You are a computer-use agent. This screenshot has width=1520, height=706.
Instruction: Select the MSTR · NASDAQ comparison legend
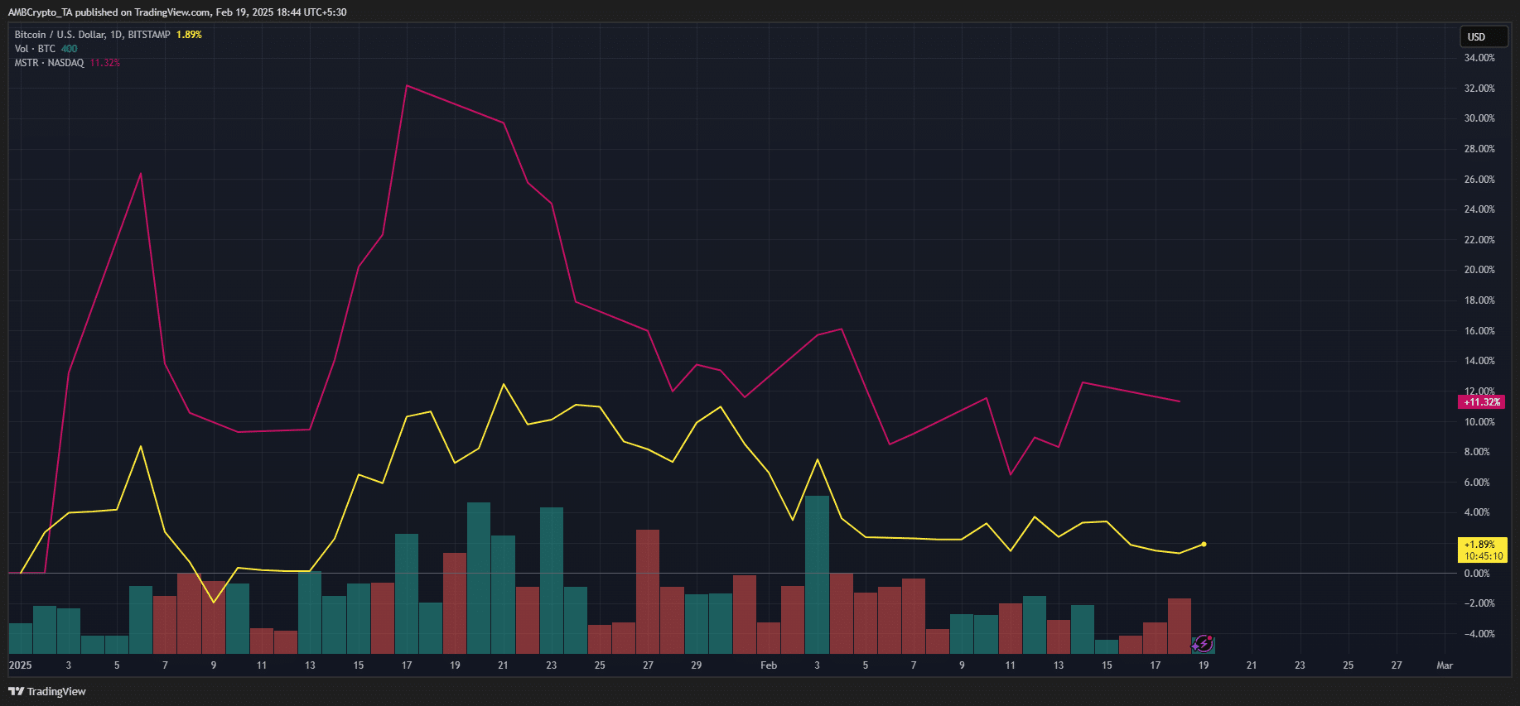(x=49, y=63)
